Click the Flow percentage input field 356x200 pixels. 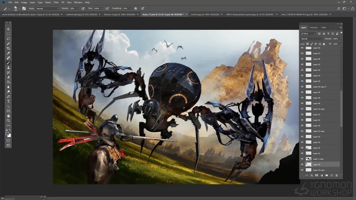(x=97, y=8)
